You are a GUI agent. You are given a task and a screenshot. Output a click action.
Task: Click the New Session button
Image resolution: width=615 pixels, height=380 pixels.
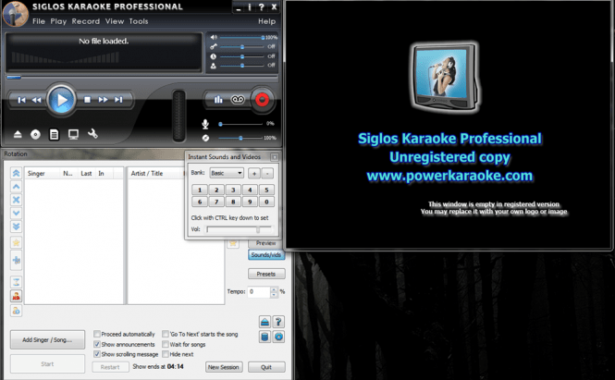(223, 367)
